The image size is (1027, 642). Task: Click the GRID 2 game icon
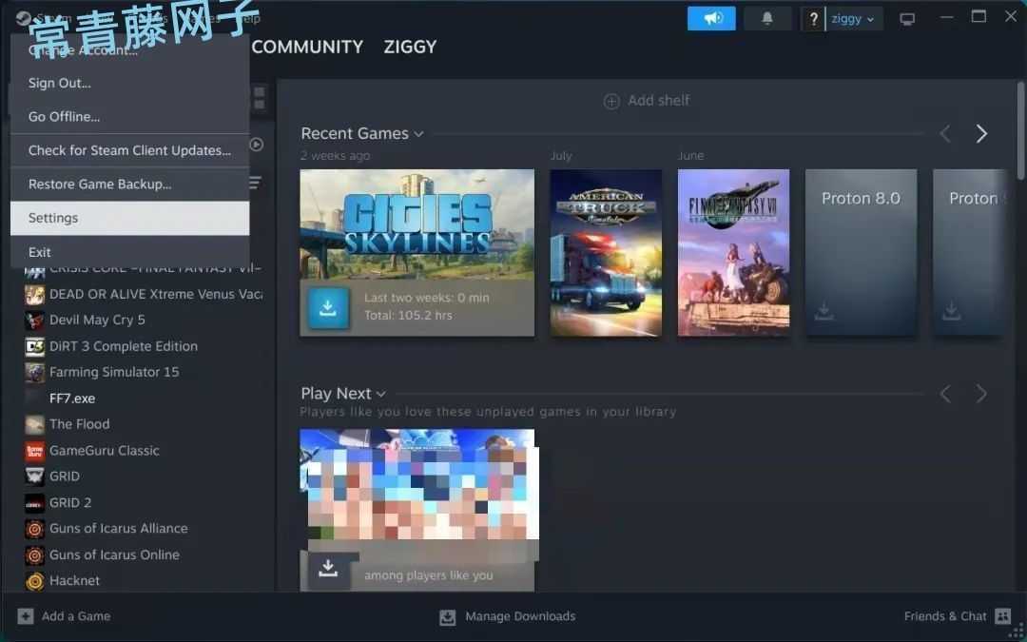click(x=35, y=502)
